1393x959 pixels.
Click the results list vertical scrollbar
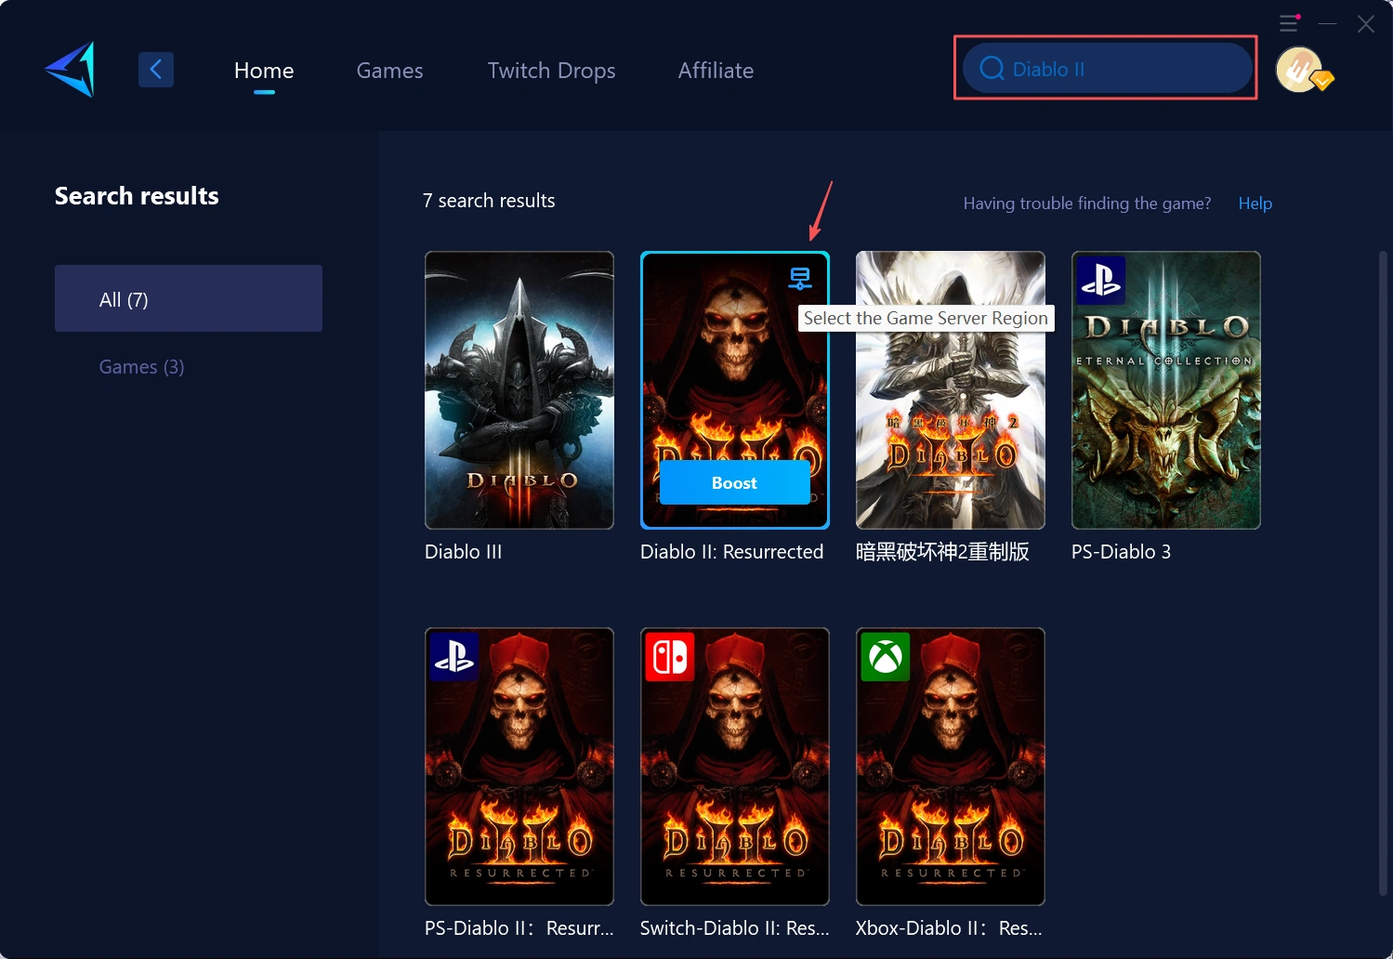1383,571
